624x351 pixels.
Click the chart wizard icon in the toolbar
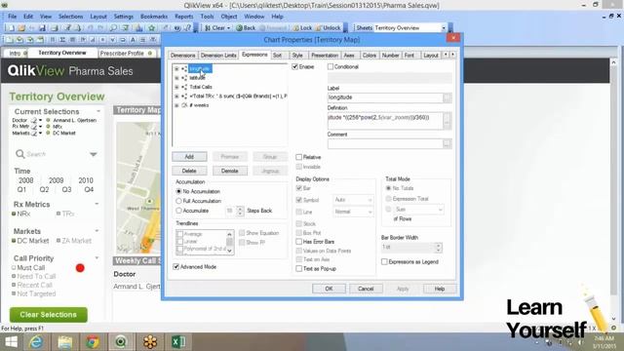[x=138, y=28]
